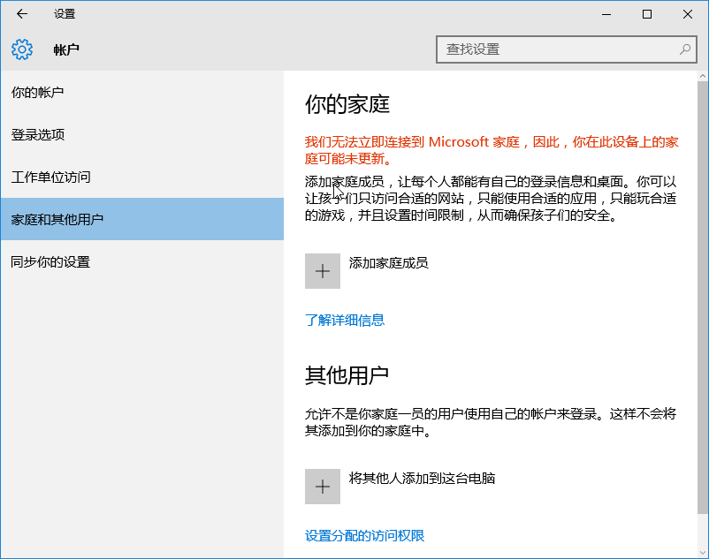Open the 了解详细信息 link
Viewport: 709px width, 559px height.
tap(345, 320)
